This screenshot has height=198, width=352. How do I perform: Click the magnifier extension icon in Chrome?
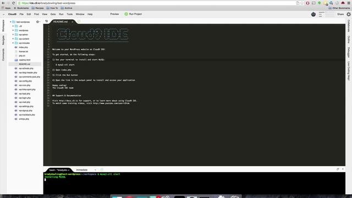tap(331, 3)
